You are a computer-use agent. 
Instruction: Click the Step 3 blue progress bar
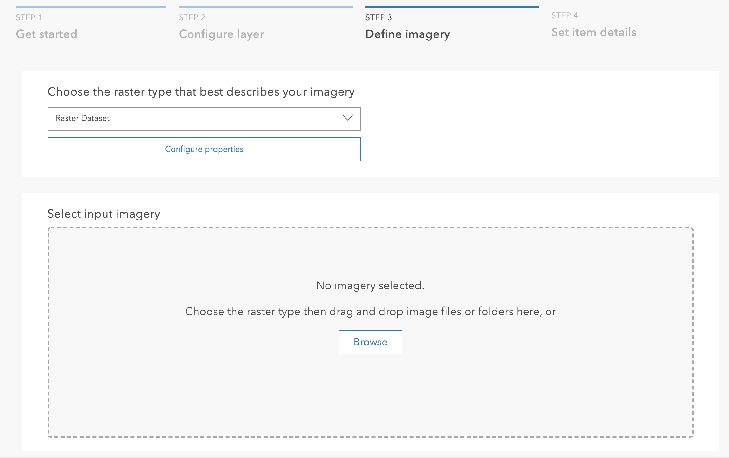click(452, 6)
